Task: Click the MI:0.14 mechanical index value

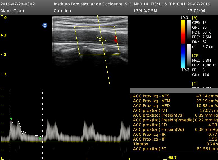Action: (141, 4)
